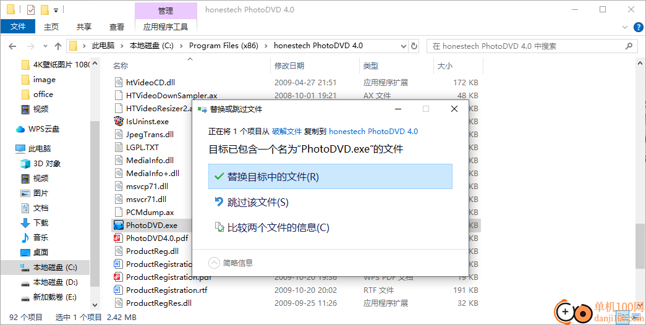Open 文档 folder in the sidebar
The image size is (646, 325).
click(x=41, y=208)
